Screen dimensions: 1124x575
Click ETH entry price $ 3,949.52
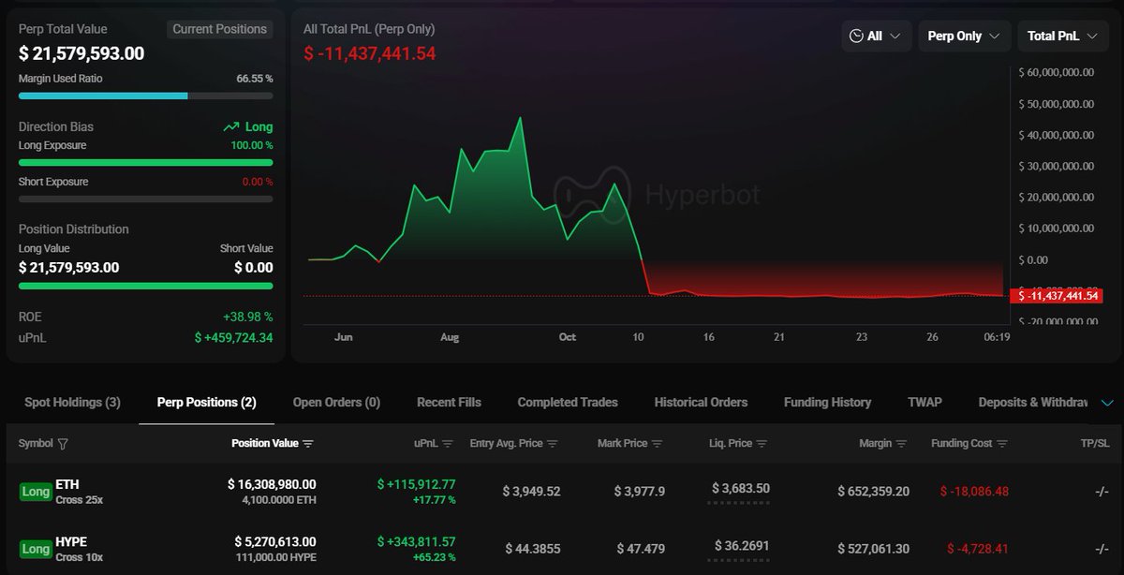[531, 491]
